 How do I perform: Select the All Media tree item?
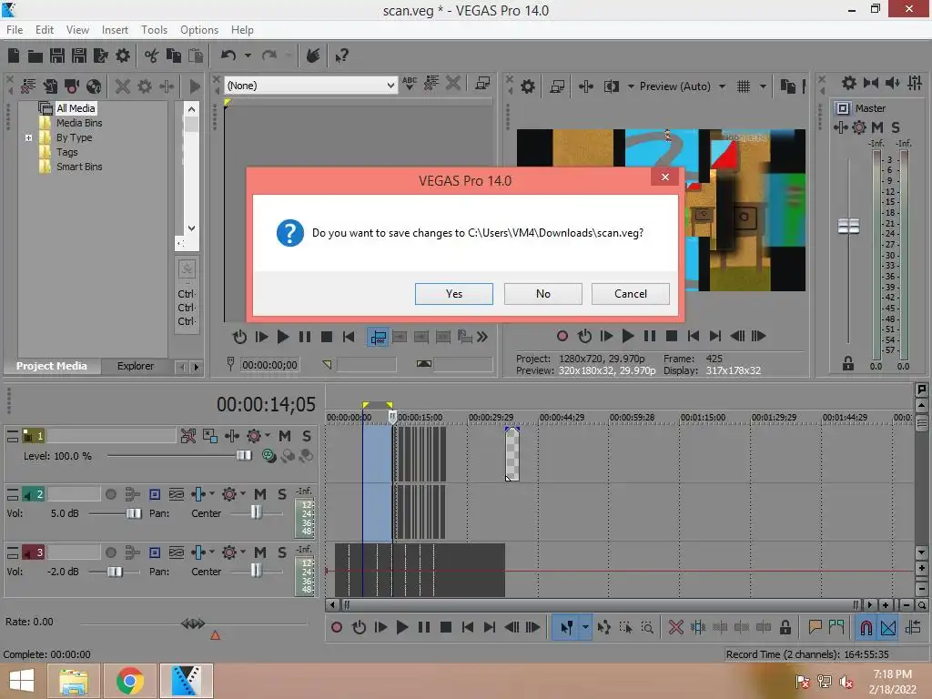tap(76, 108)
